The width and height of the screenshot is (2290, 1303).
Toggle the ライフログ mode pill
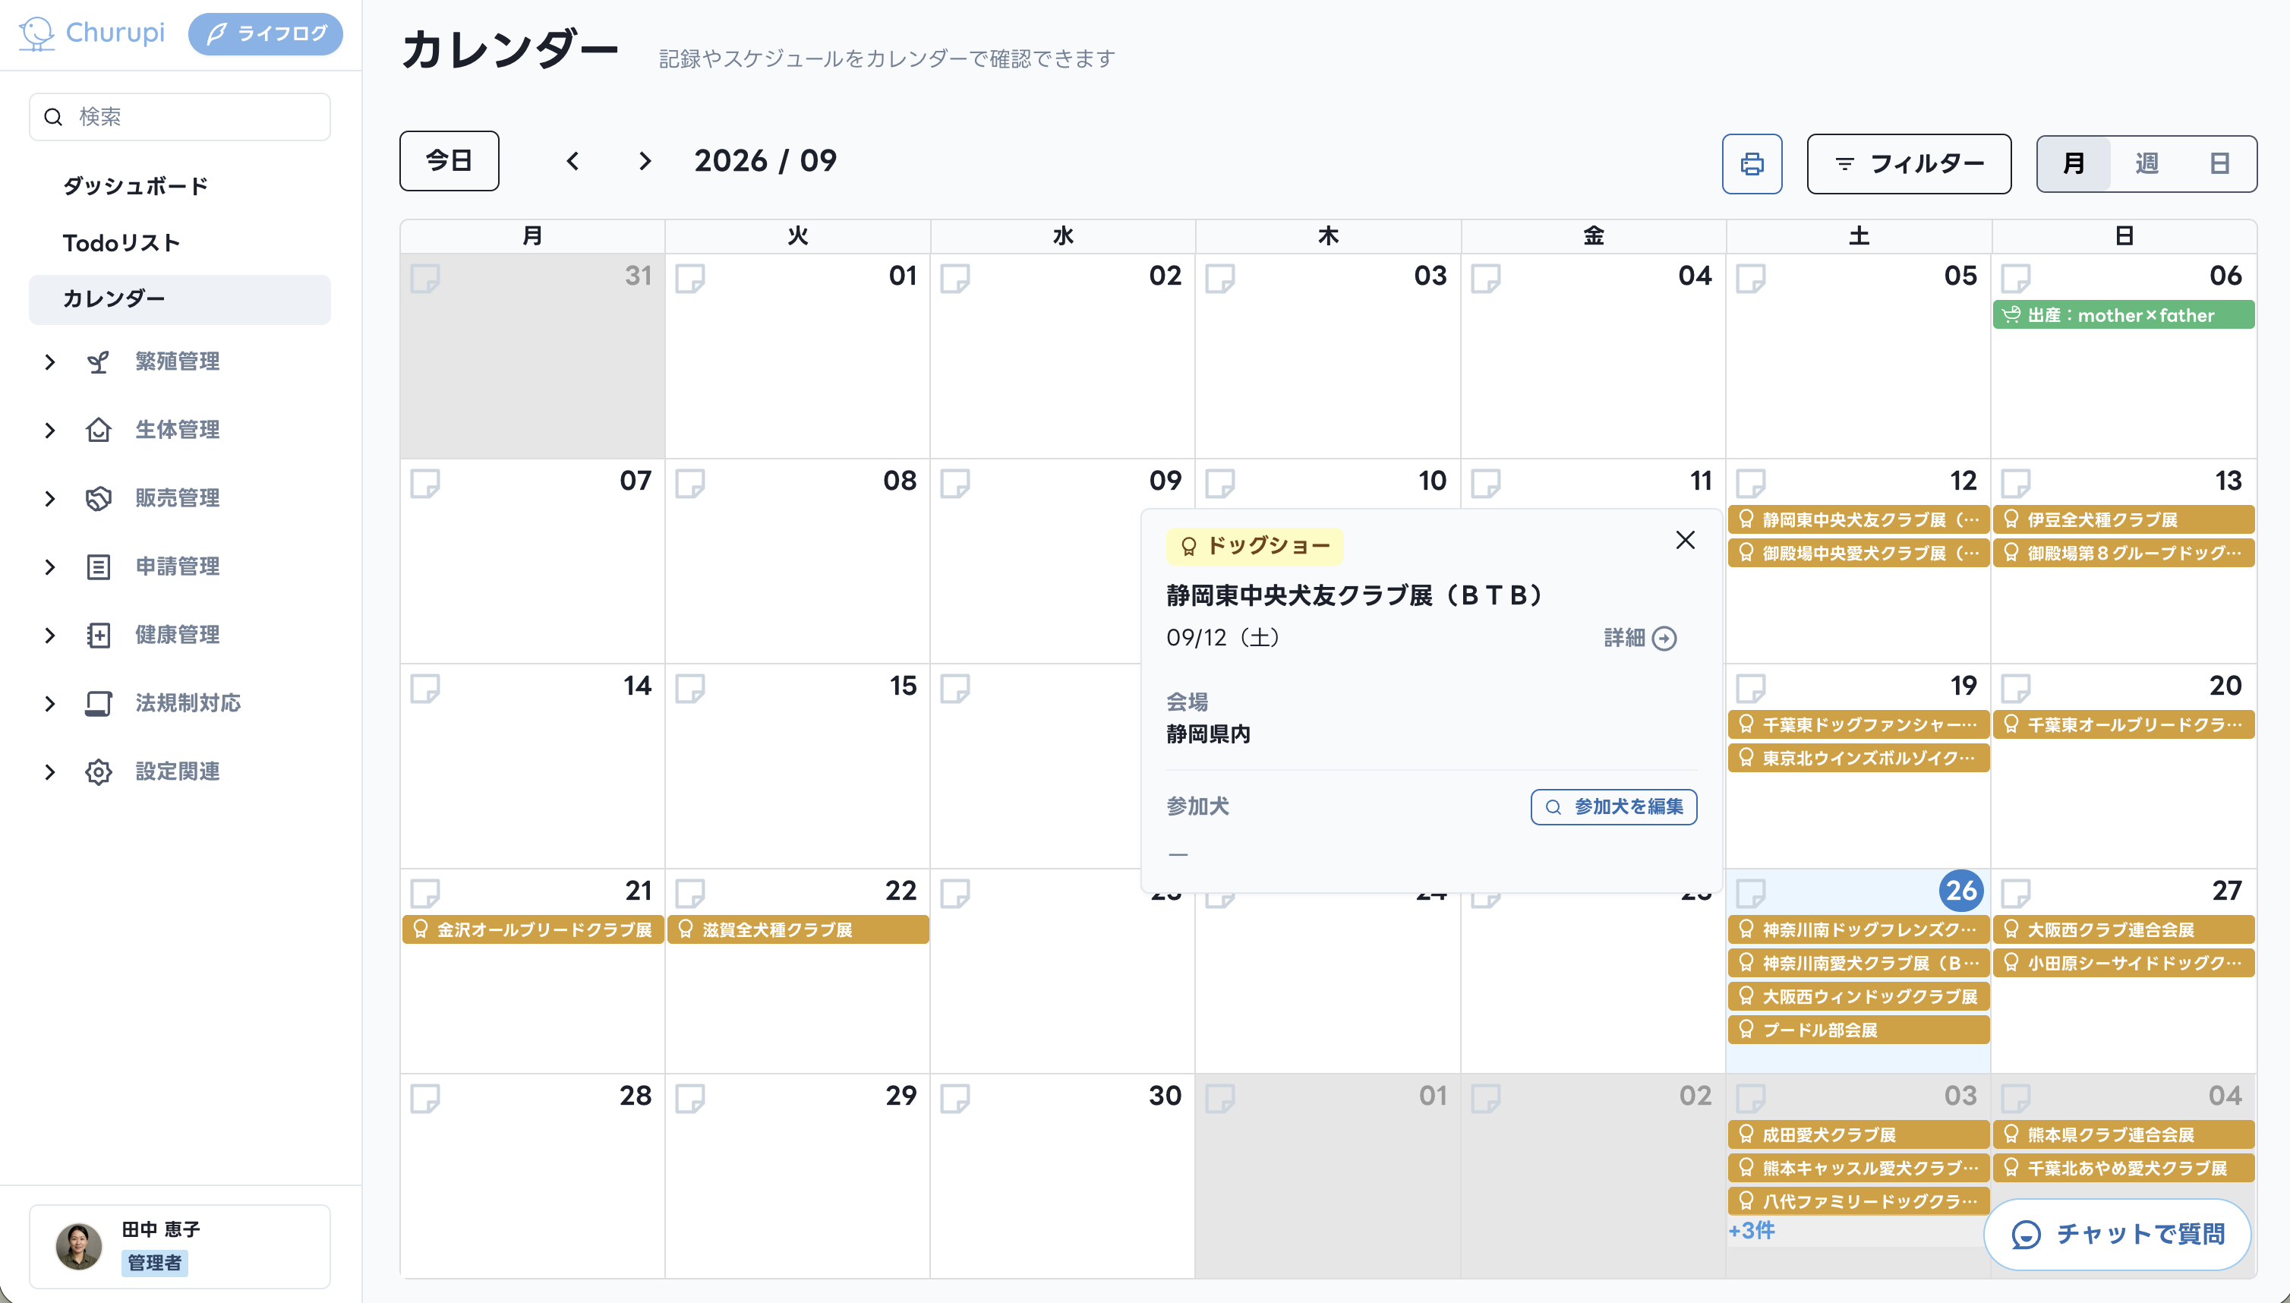point(266,34)
